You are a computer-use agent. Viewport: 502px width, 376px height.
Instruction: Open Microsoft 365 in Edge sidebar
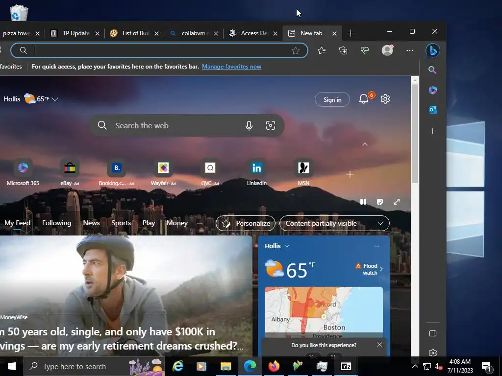pos(432,90)
